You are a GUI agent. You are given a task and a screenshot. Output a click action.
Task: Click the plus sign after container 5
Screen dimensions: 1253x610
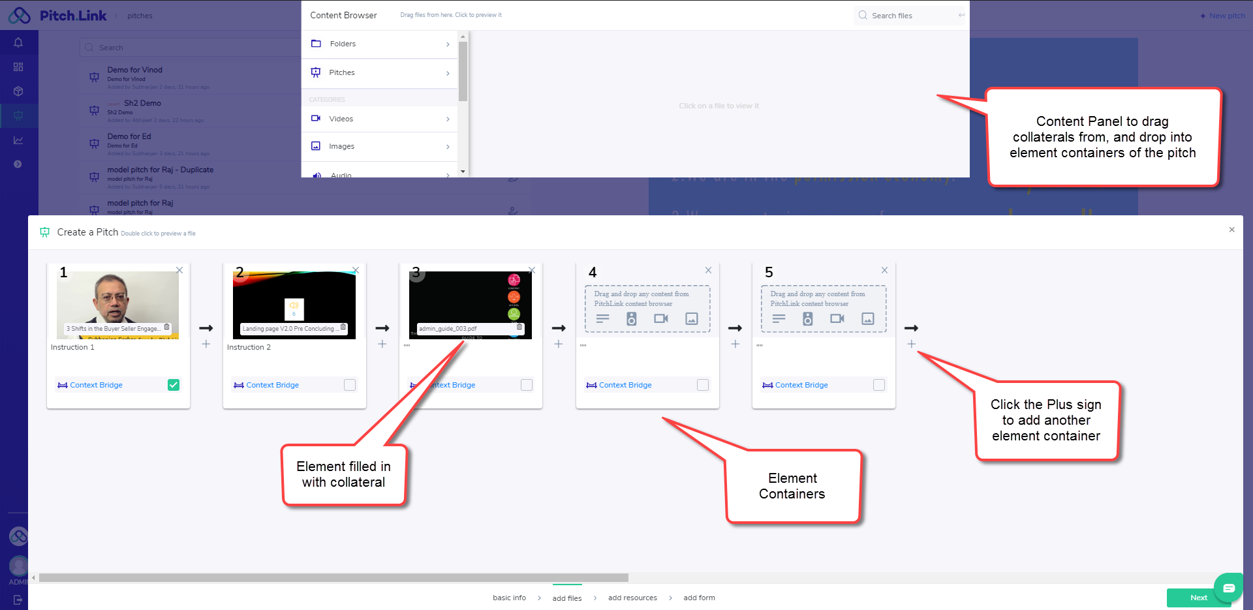tap(911, 344)
